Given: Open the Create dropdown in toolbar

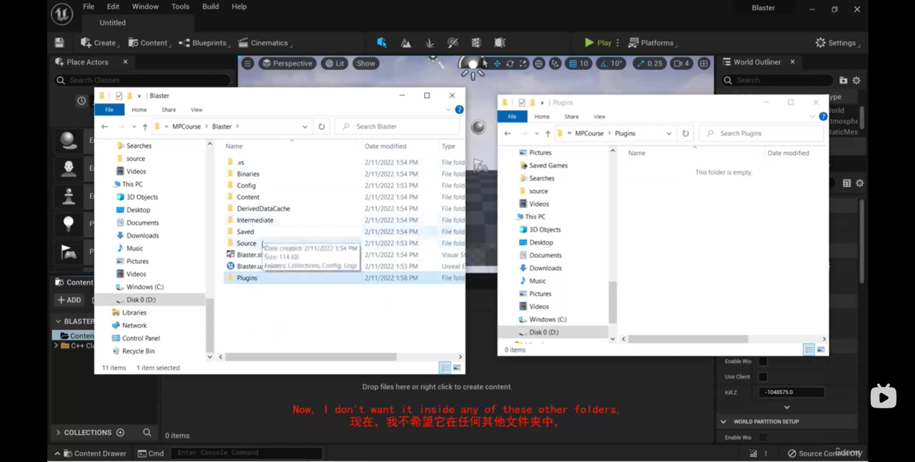Looking at the screenshot, I should pos(99,43).
